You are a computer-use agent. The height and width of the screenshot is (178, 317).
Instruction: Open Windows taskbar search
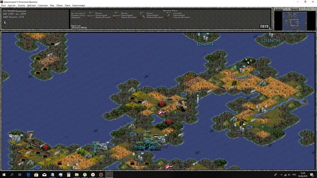point(12,175)
